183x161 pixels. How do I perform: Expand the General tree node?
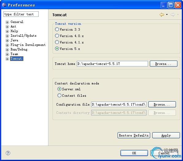click(7, 22)
